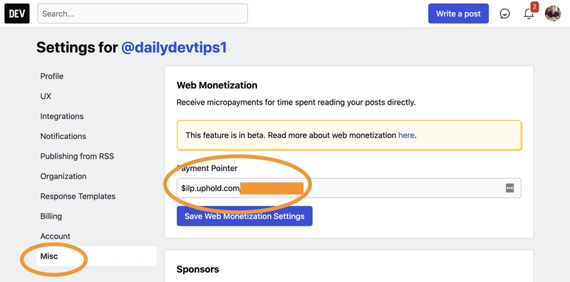Image resolution: width=570 pixels, height=282 pixels.
Task: Click the Write a post button
Action: [458, 14]
